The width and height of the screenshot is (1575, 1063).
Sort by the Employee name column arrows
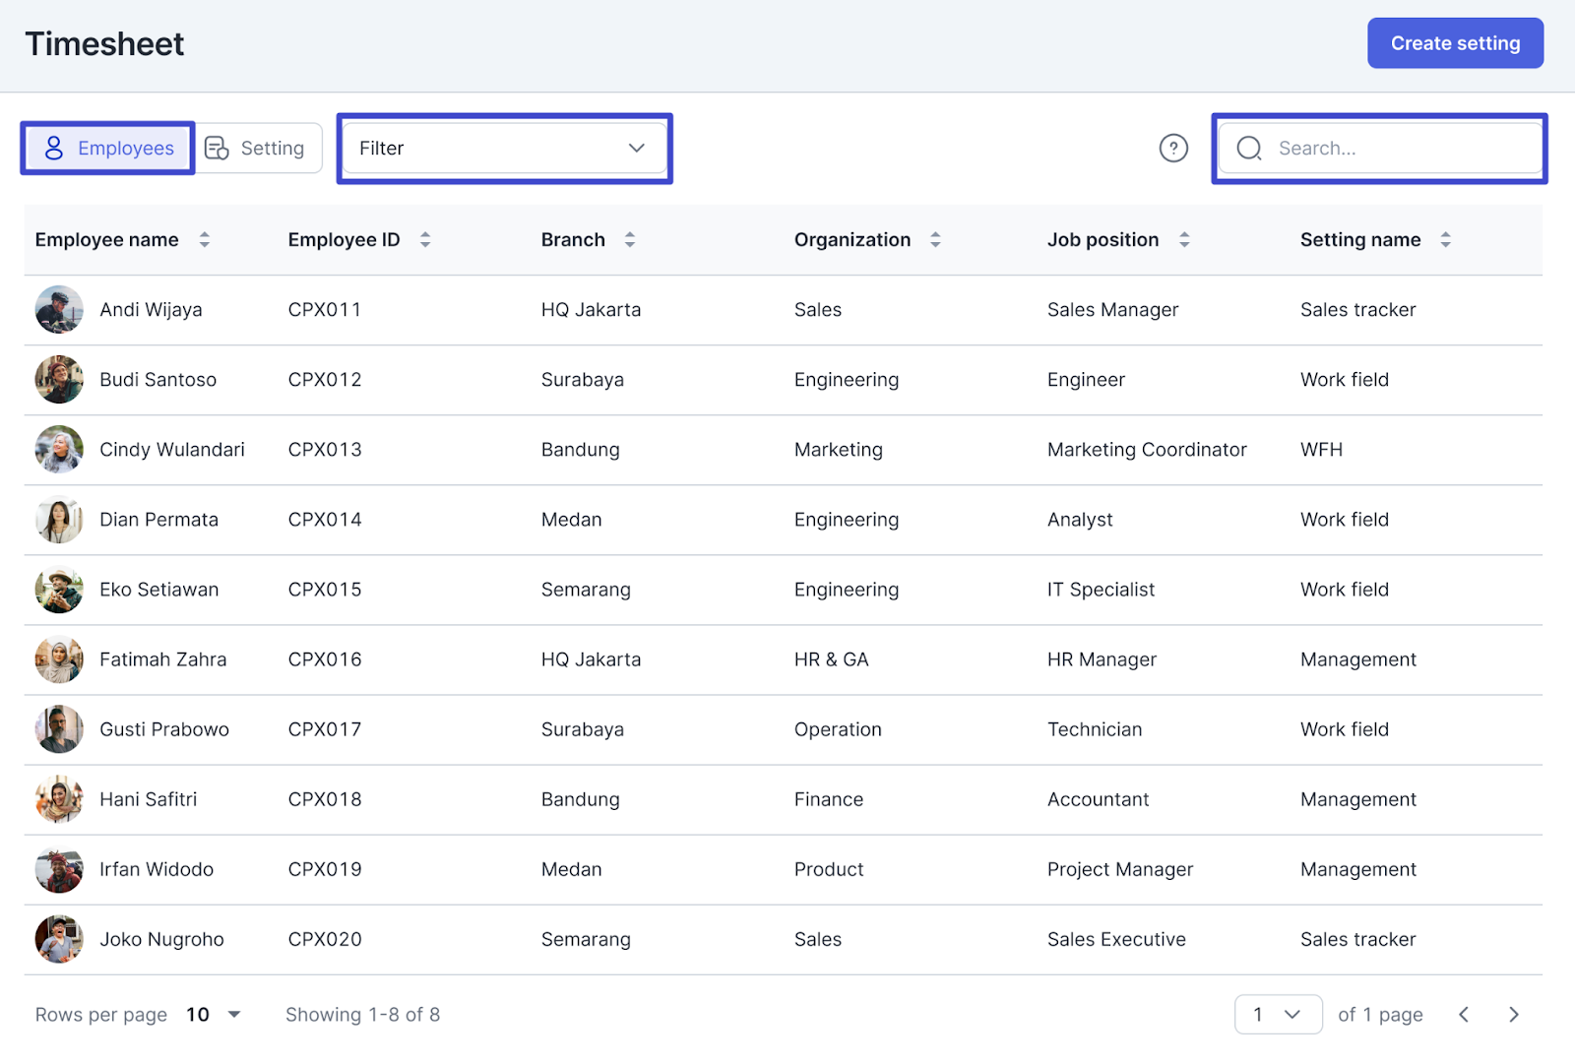204,239
